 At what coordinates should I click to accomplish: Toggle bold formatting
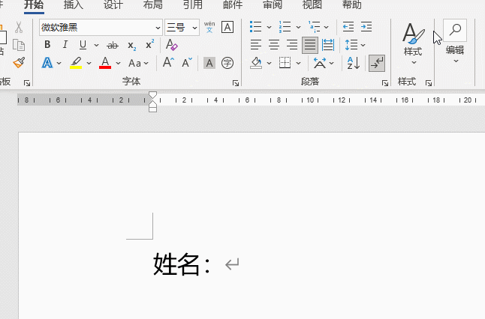pyautogui.click(x=47, y=45)
